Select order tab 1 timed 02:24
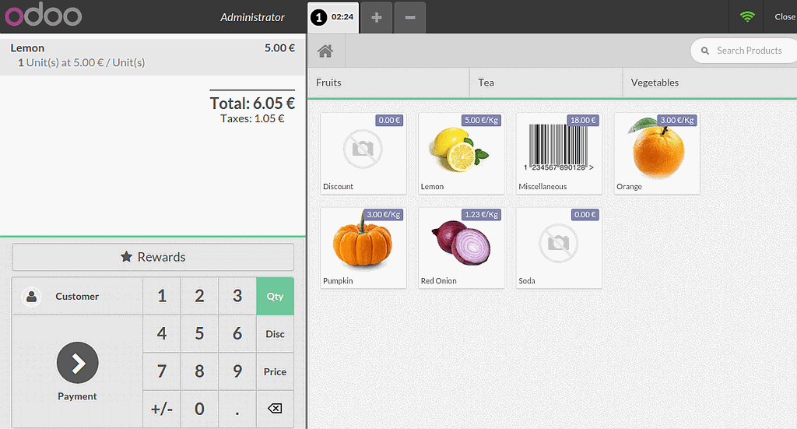797x429 pixels. pos(333,17)
